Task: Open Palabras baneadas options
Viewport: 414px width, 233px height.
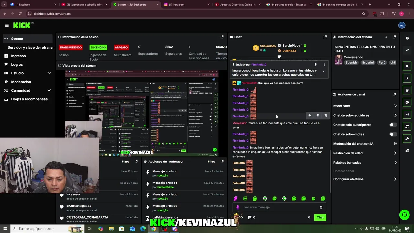Action: coord(365,163)
